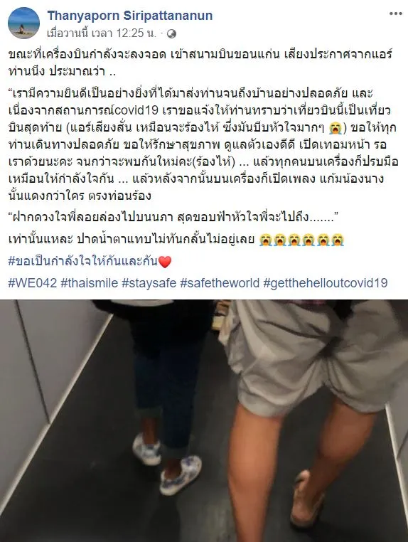Click the first crying emoji in the row

tap(266, 240)
